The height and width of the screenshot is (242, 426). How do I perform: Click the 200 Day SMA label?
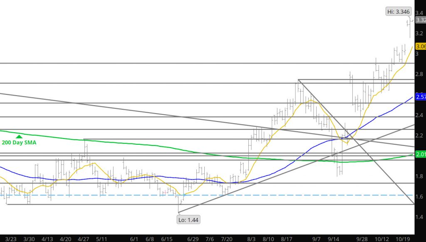(x=18, y=143)
